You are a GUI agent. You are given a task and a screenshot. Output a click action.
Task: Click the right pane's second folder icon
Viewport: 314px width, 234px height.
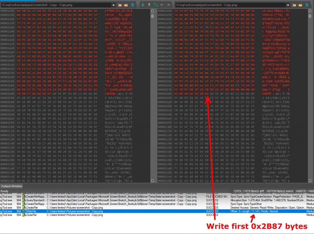(x=301, y=5)
